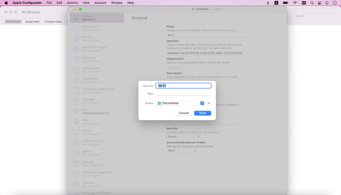Open the Content Filter icon

77,70
